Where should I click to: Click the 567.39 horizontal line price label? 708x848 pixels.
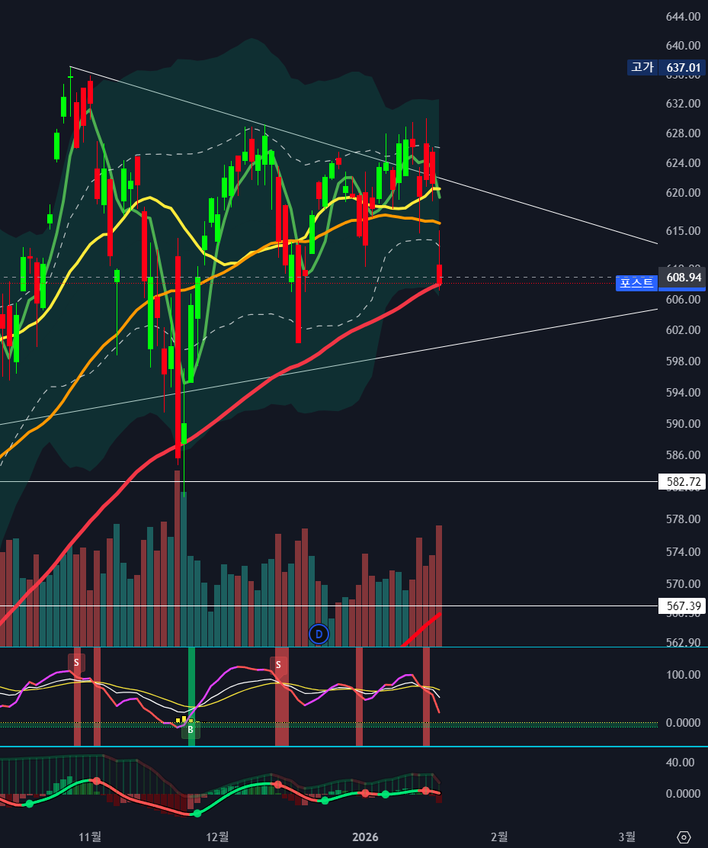(682, 605)
